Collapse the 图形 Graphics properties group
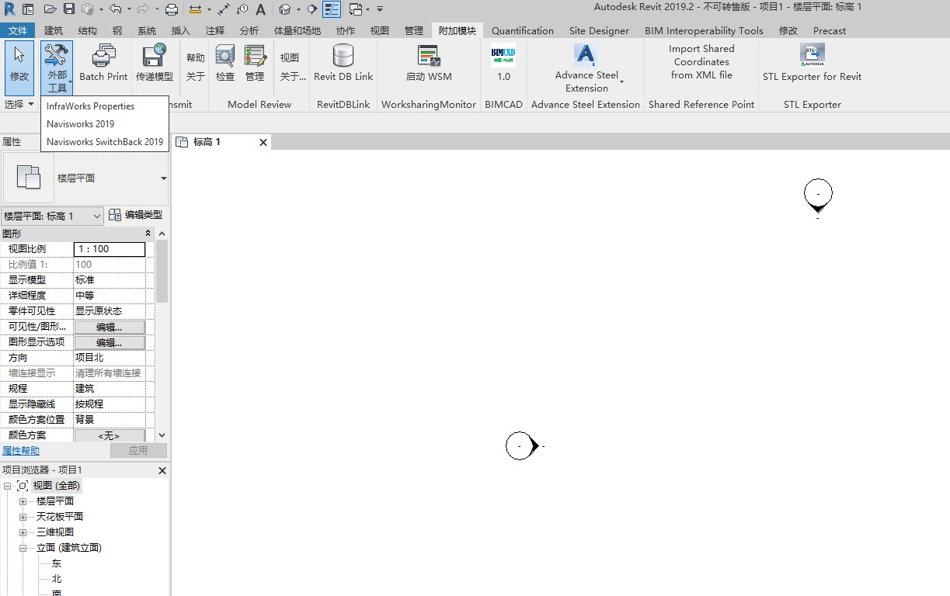 (x=148, y=234)
